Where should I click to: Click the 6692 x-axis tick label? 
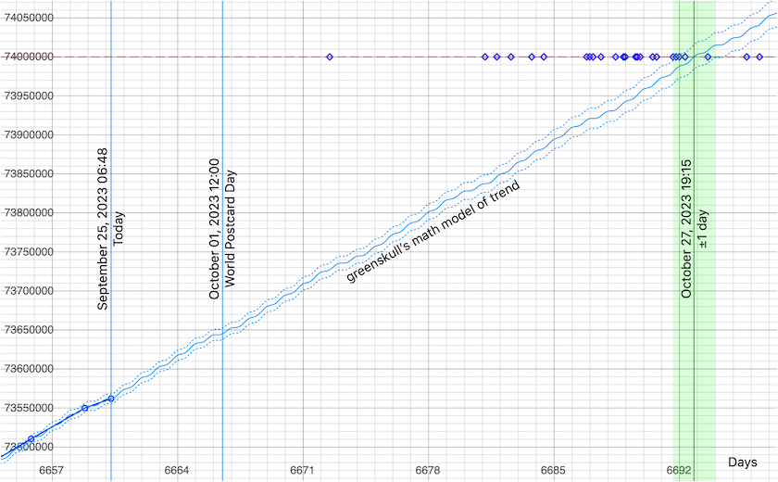(679, 471)
